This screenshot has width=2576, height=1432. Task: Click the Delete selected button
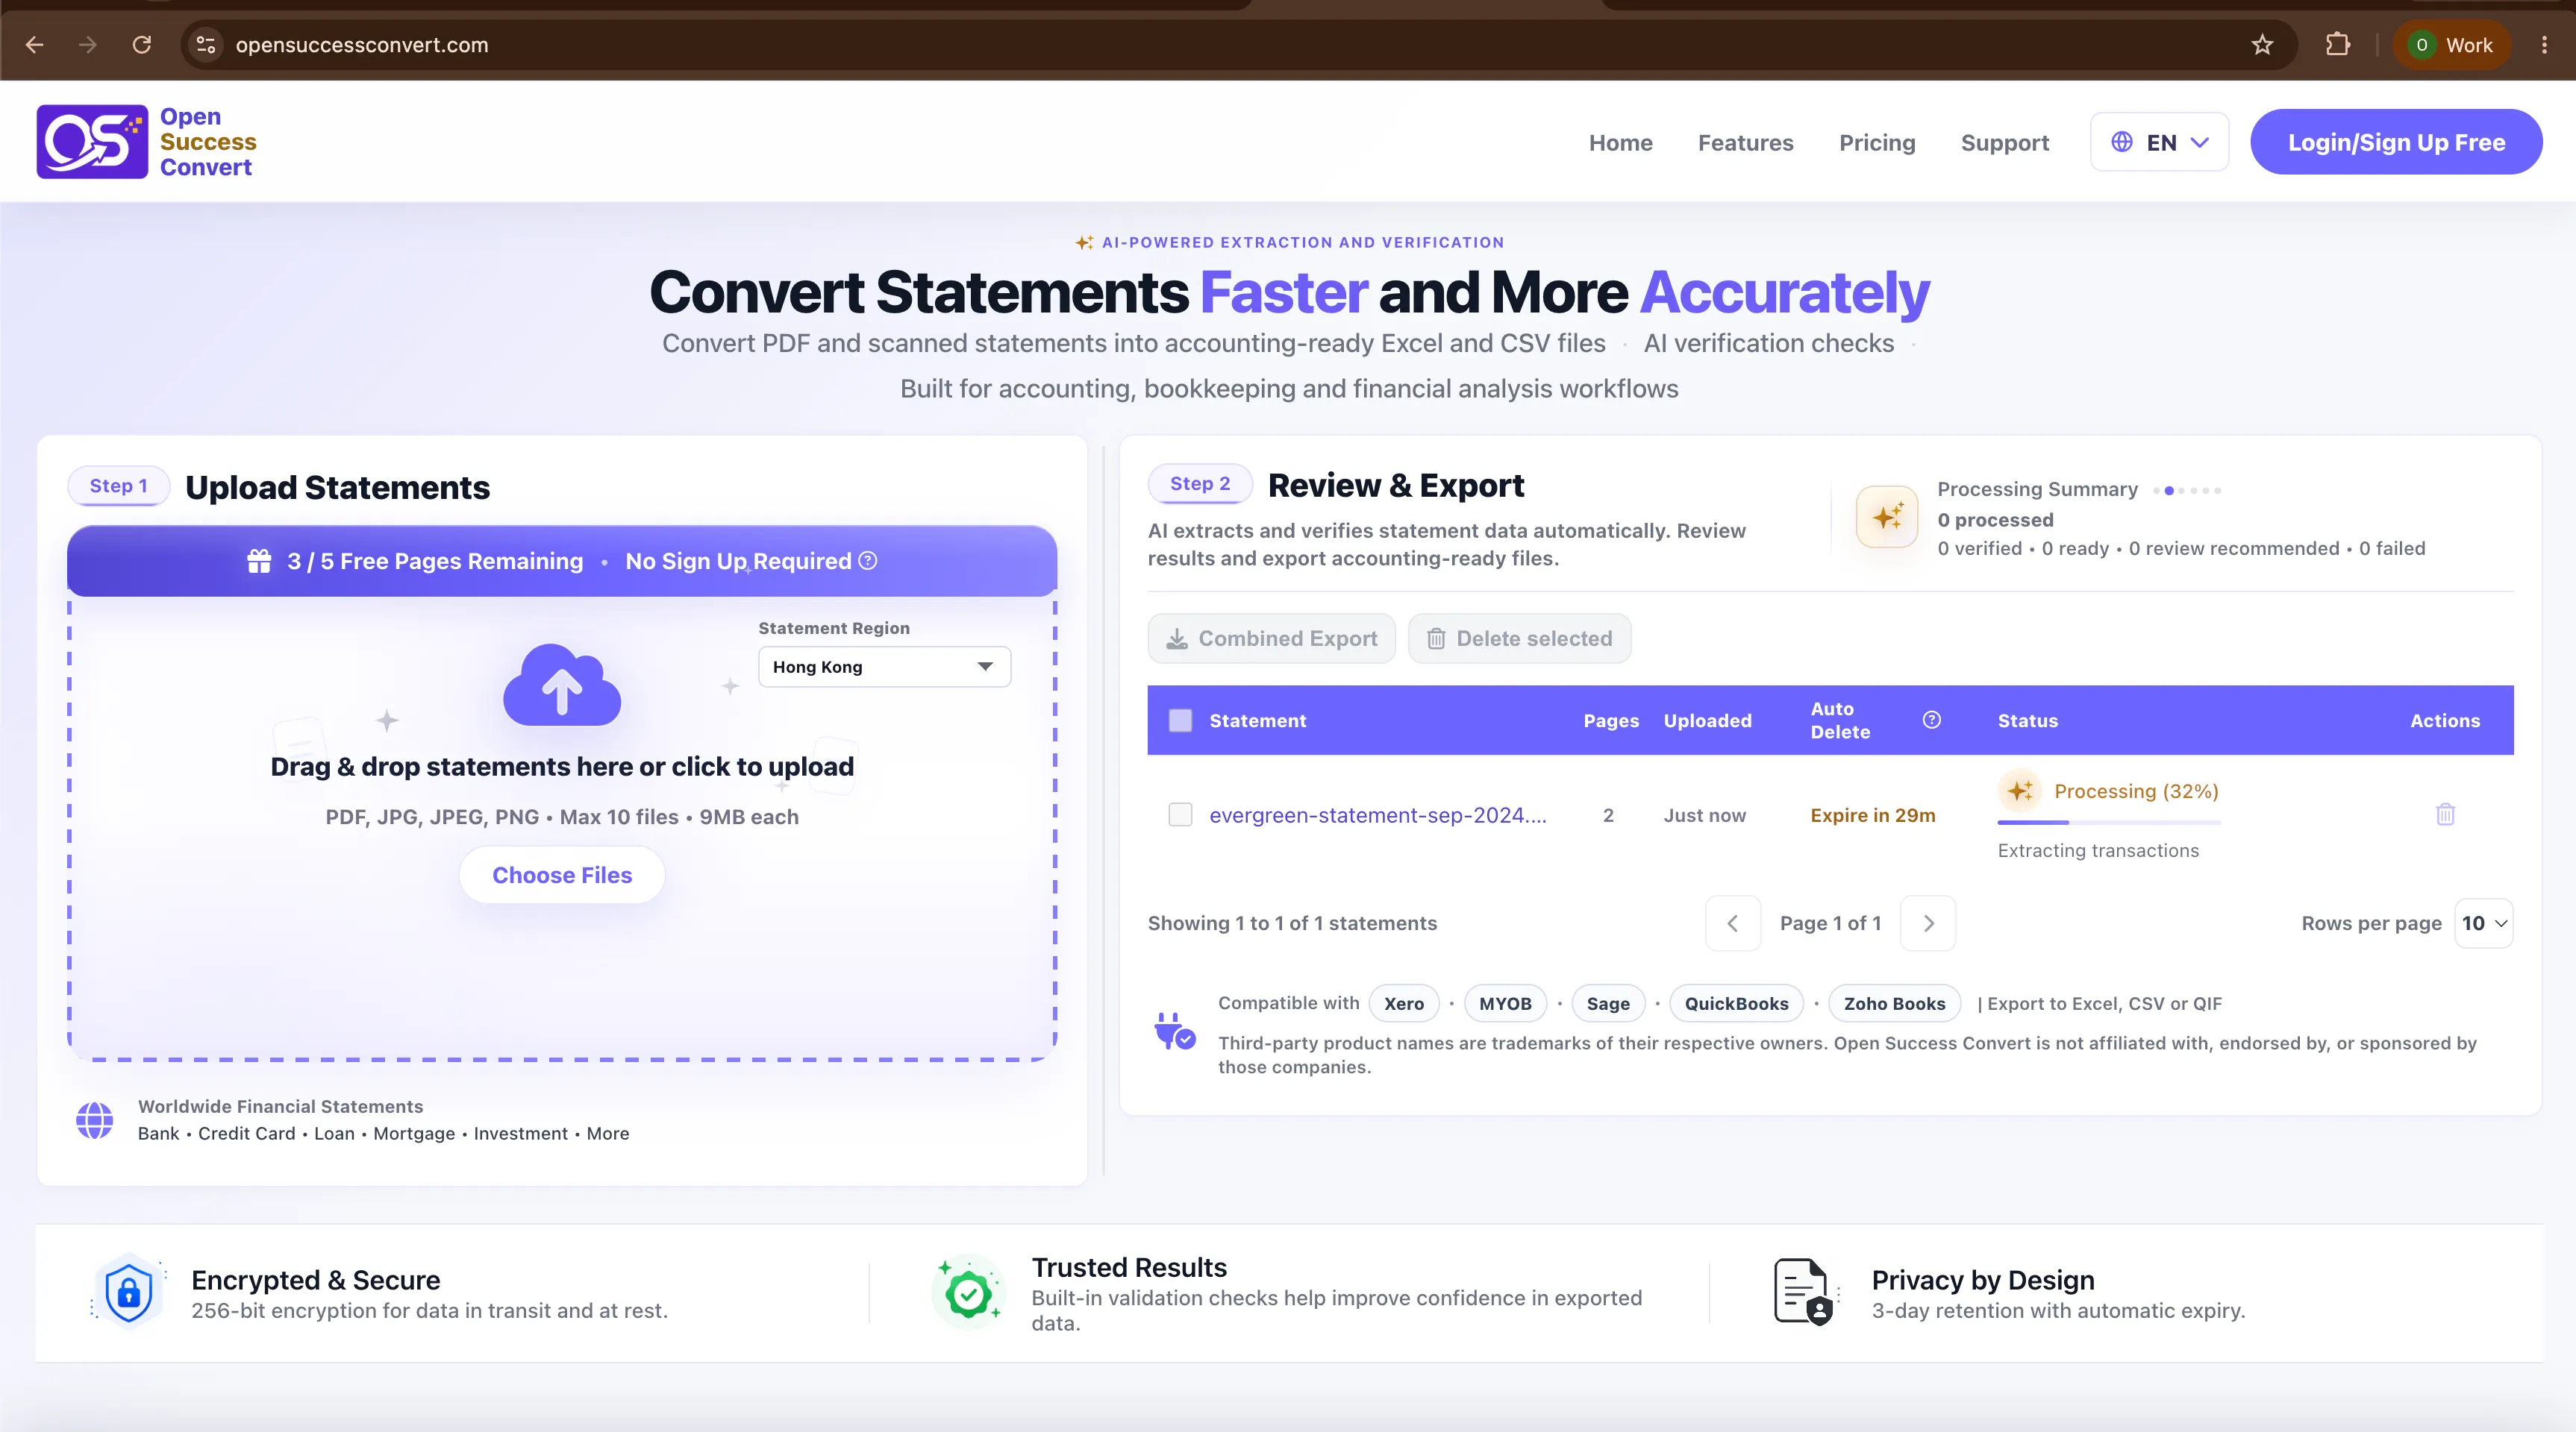pos(1519,638)
